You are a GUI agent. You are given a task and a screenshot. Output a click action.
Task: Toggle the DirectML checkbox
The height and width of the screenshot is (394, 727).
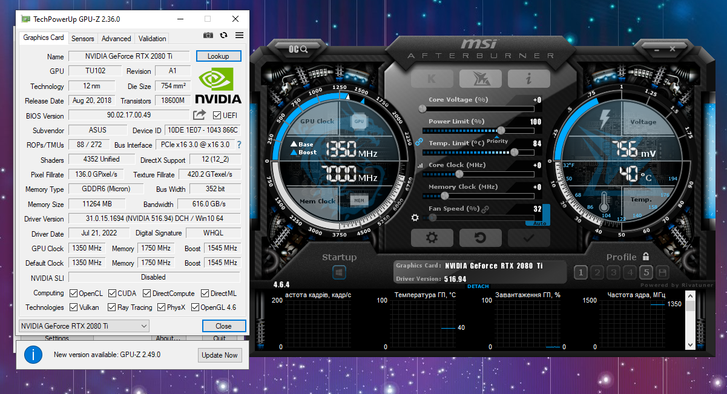click(205, 293)
